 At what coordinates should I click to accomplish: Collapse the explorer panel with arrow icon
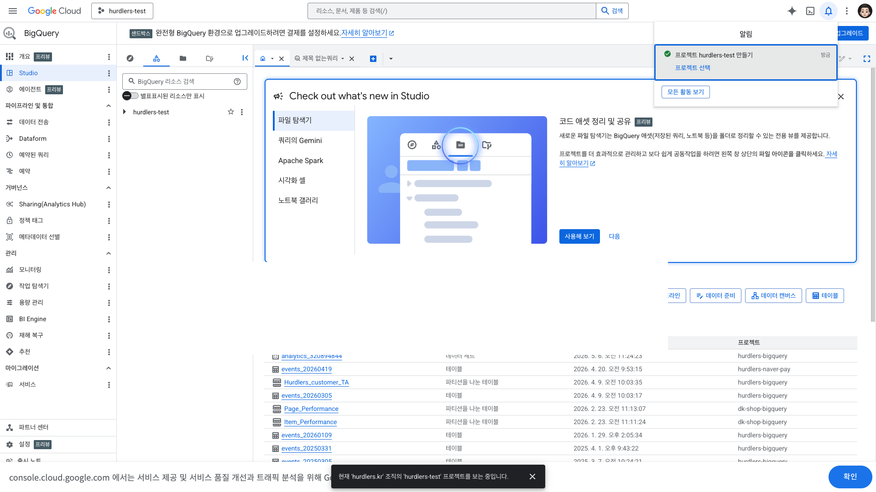[x=245, y=58]
